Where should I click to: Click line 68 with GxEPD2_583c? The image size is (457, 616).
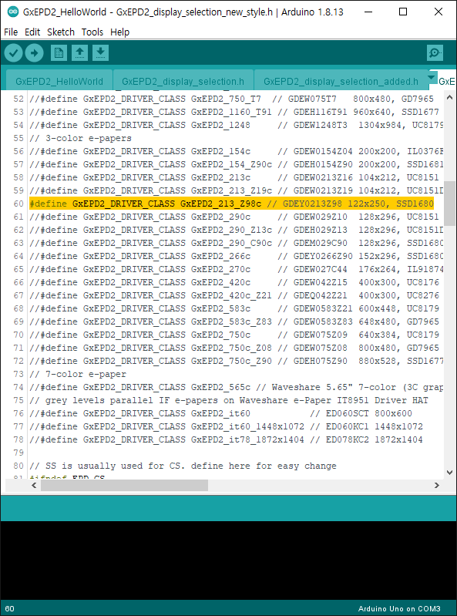point(234,308)
